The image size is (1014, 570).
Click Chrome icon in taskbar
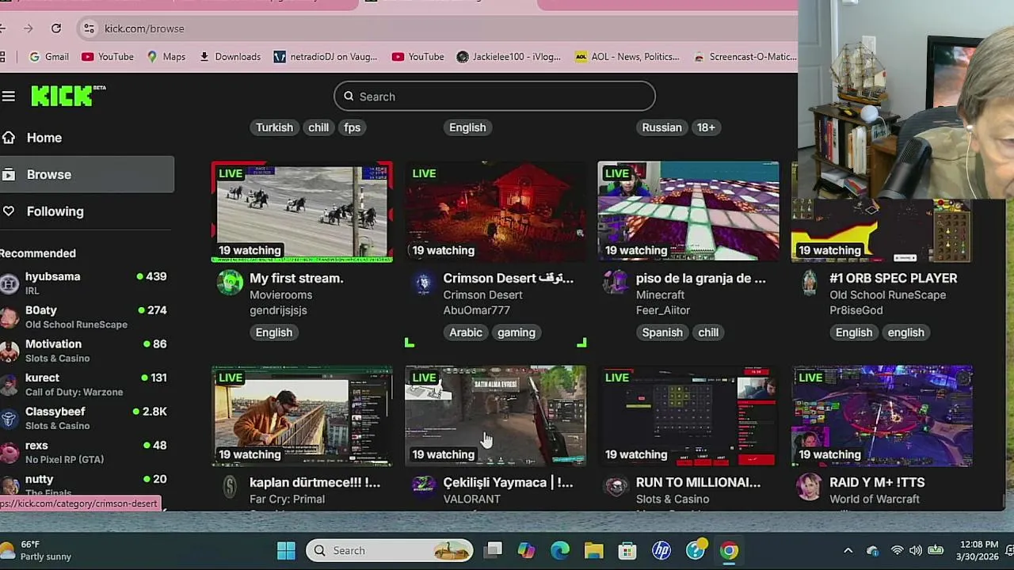[x=729, y=550]
